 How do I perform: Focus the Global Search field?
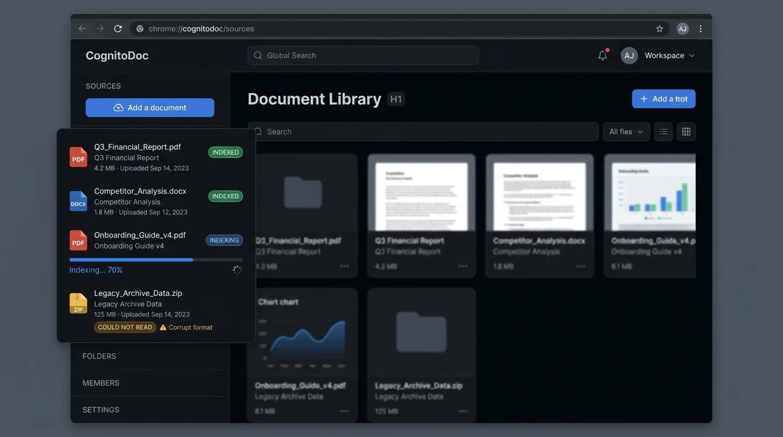(363, 55)
